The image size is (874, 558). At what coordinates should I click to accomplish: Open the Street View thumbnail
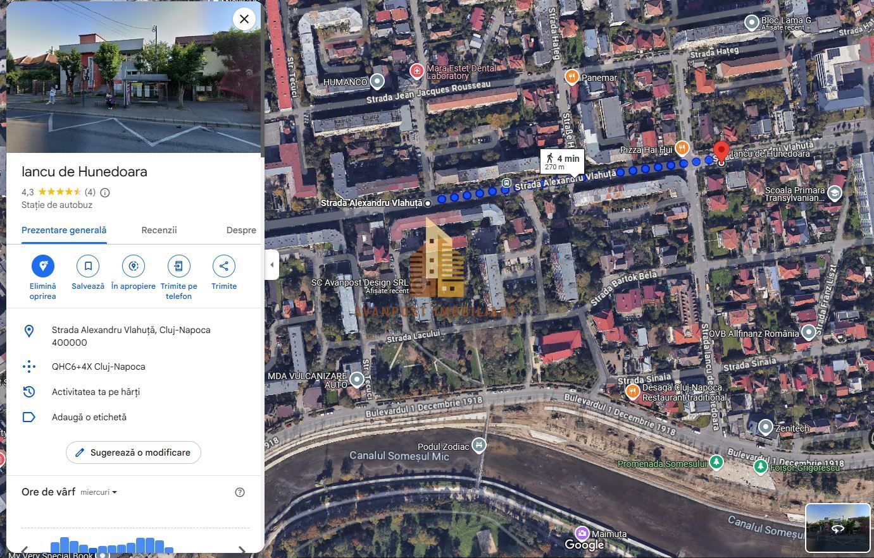point(838,528)
